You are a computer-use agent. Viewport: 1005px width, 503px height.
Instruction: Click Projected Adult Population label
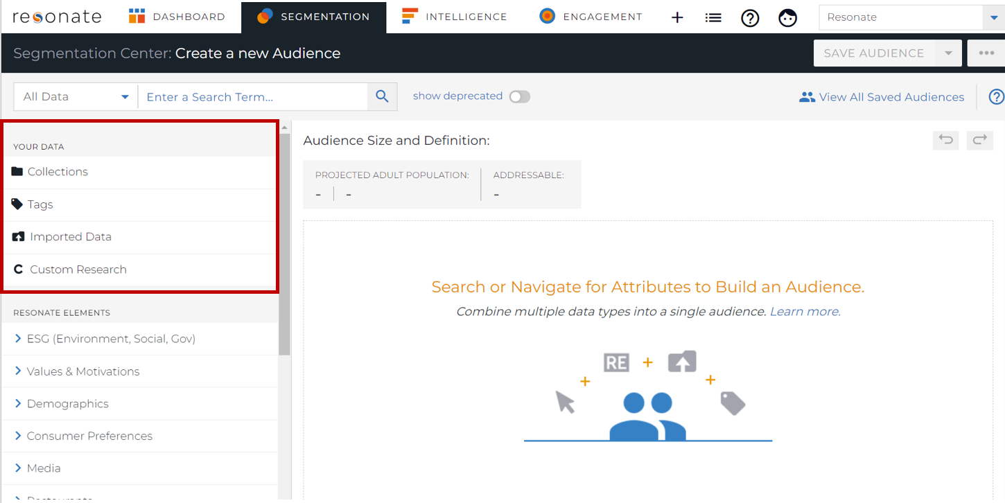point(392,175)
